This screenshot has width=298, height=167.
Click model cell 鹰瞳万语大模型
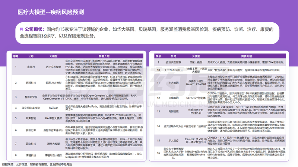coord(53,155)
